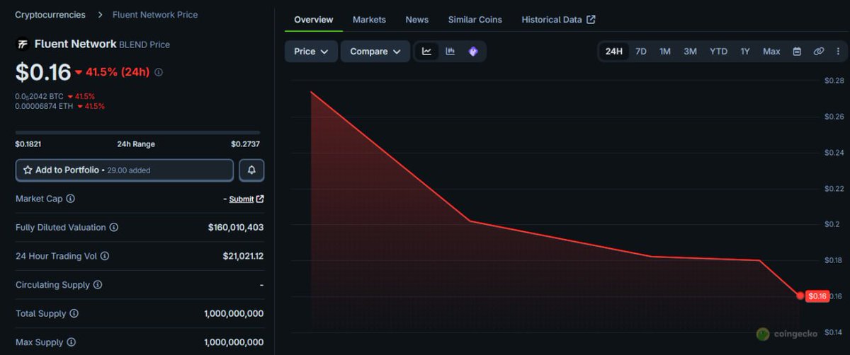Click Fluent Network Price breadcrumb
The width and height of the screenshot is (850, 355).
155,15
